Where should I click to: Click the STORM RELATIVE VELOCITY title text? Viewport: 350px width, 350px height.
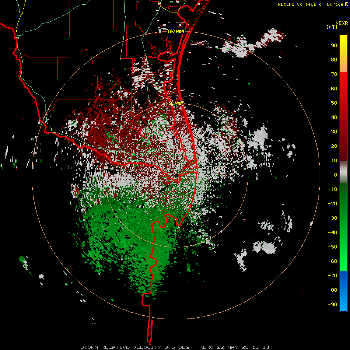[121, 347]
